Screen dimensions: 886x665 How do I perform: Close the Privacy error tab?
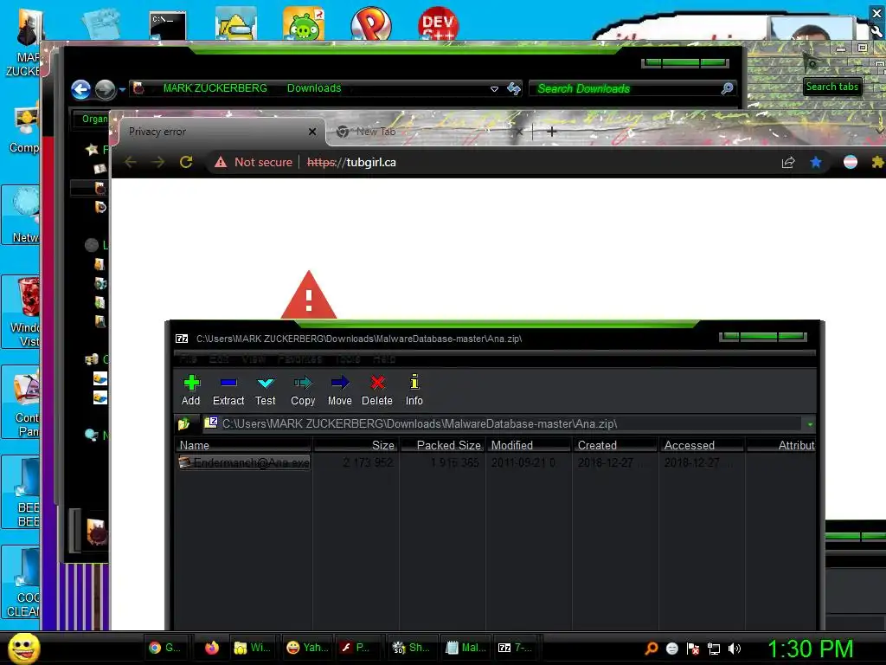click(311, 132)
